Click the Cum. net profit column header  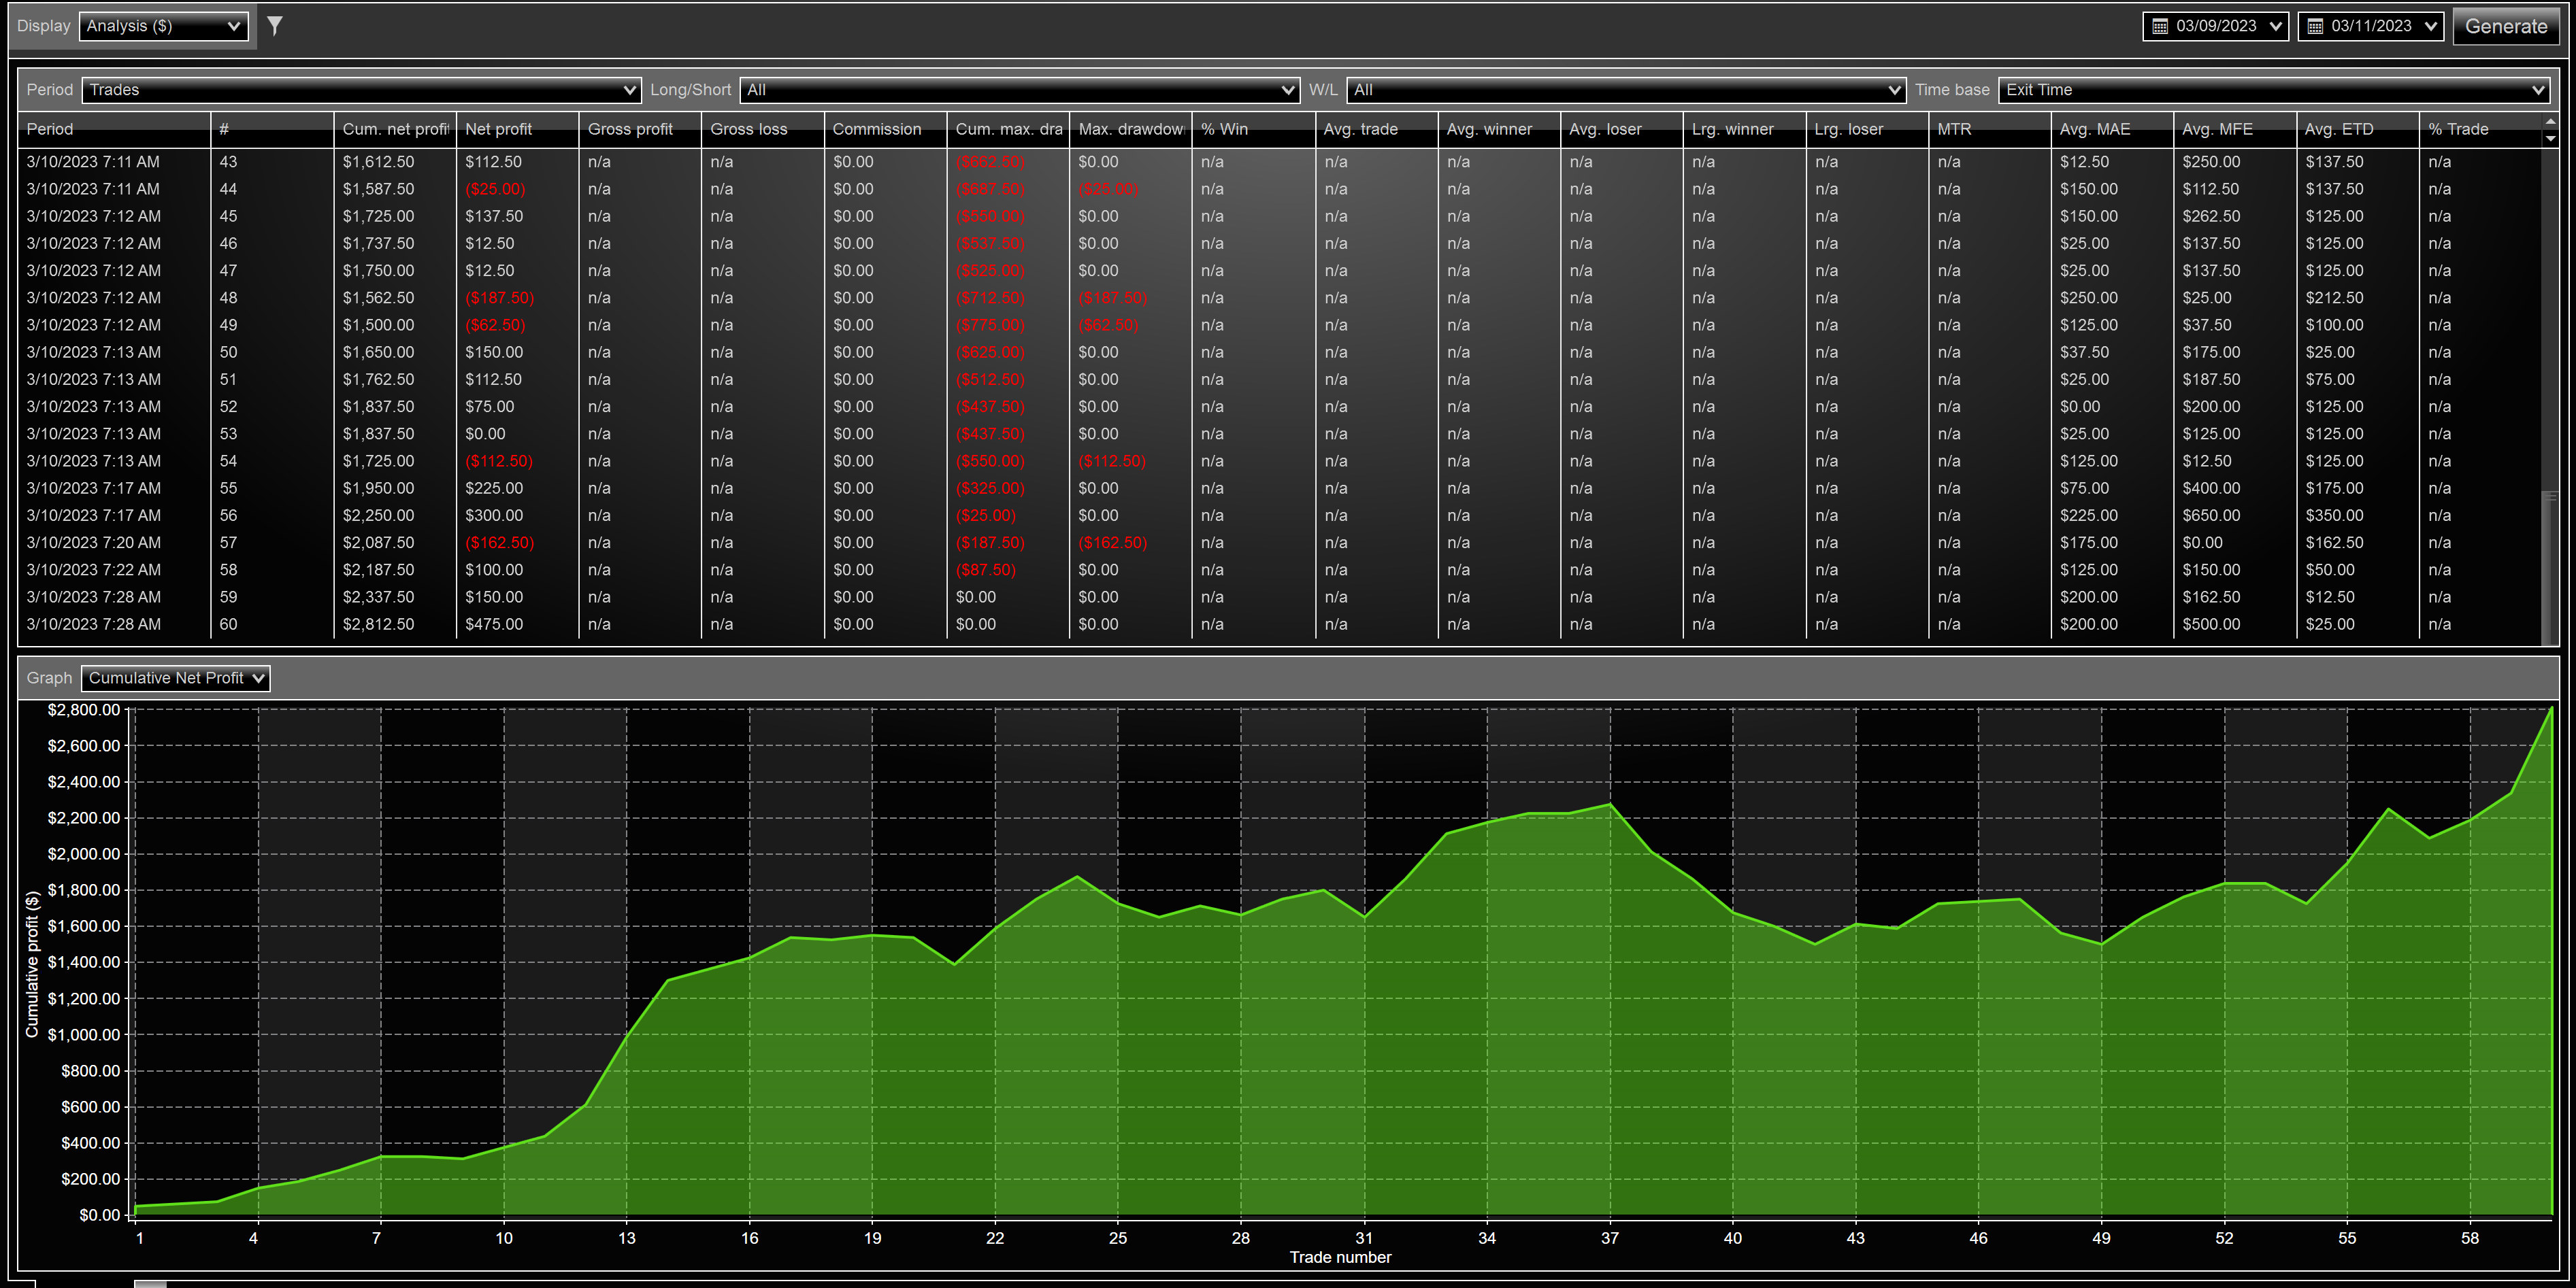pos(395,129)
